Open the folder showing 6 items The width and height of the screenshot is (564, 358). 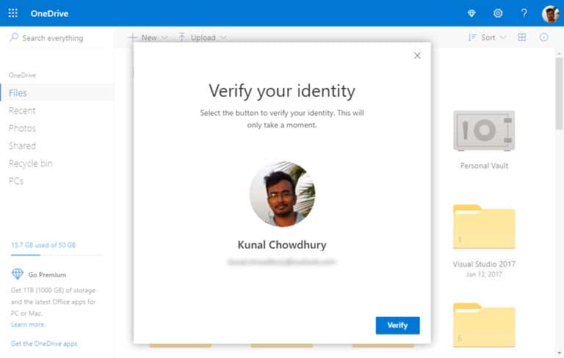pyautogui.click(x=484, y=325)
